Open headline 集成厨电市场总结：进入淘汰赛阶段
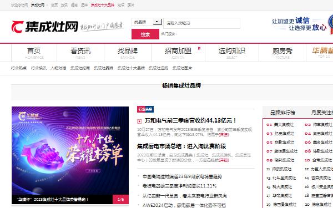The image size is (333, 208). tap(181, 146)
